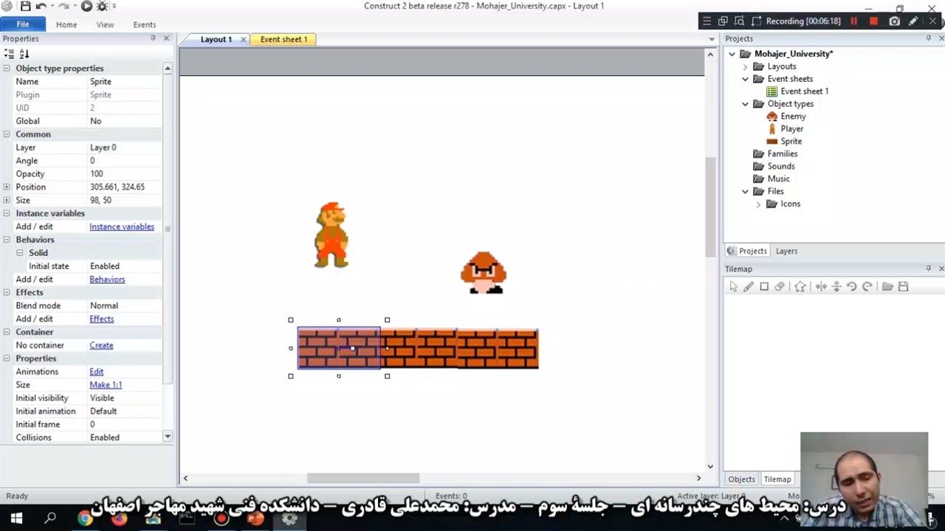Expand the Icons folder under Files
This screenshot has height=531, width=945.
pyautogui.click(x=758, y=204)
